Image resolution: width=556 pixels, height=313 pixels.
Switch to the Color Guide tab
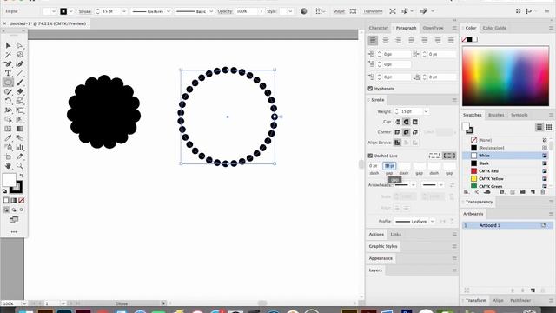tap(494, 28)
